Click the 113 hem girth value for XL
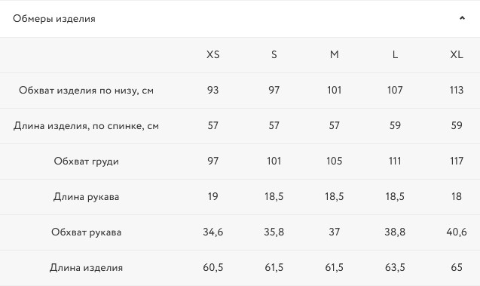The height and width of the screenshot is (286, 480). click(457, 90)
